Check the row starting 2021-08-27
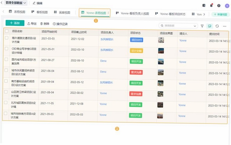Screen dimensions: 231x145 pyautogui.click(x=6, y=59)
